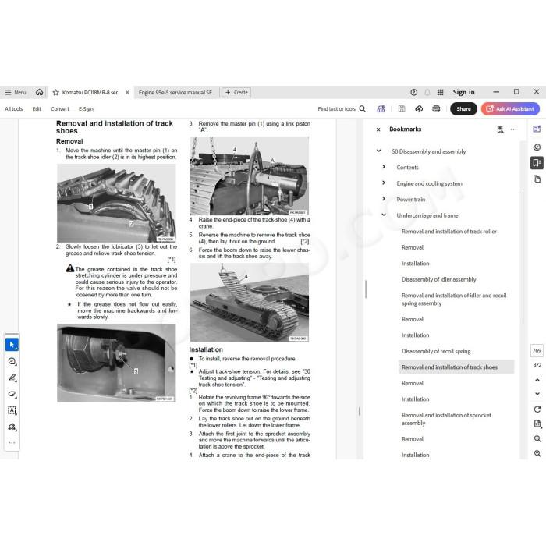
Task: Open Engine and cooling system bookmark text
Action: pyautogui.click(x=429, y=183)
